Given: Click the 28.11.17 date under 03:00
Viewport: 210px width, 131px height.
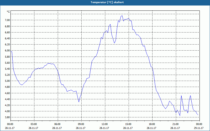Looking at the screenshot, I should (33, 128).
